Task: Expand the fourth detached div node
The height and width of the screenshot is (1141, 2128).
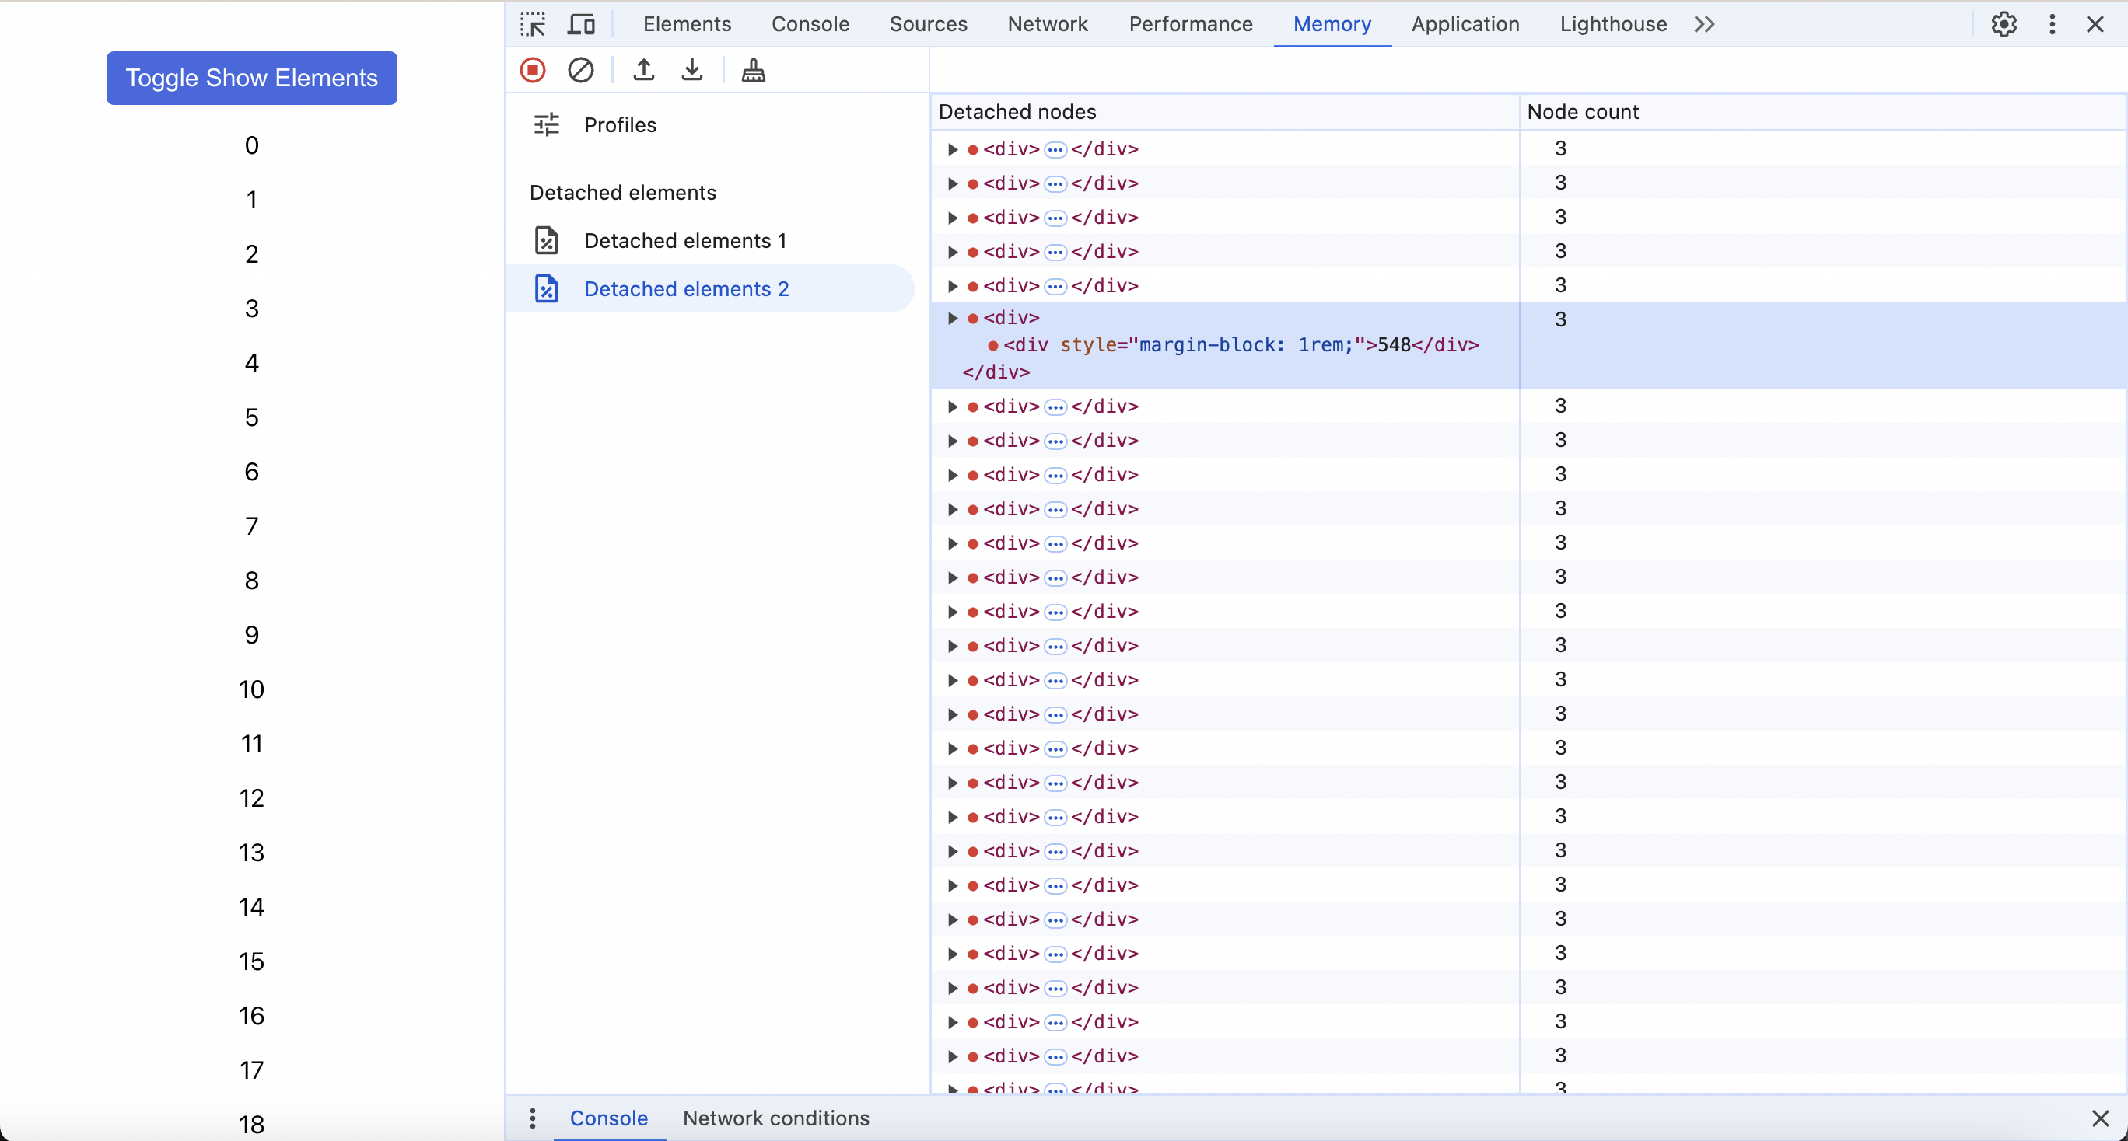Action: pos(953,252)
